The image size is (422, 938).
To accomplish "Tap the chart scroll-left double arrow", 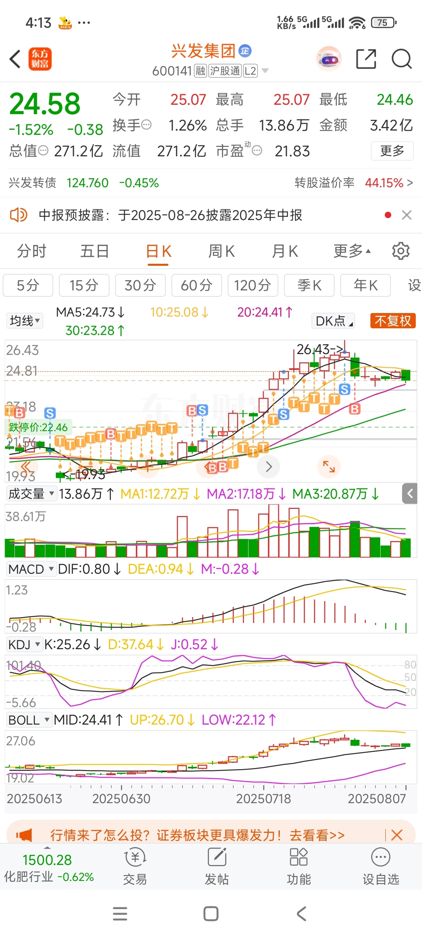I will [x=26, y=467].
